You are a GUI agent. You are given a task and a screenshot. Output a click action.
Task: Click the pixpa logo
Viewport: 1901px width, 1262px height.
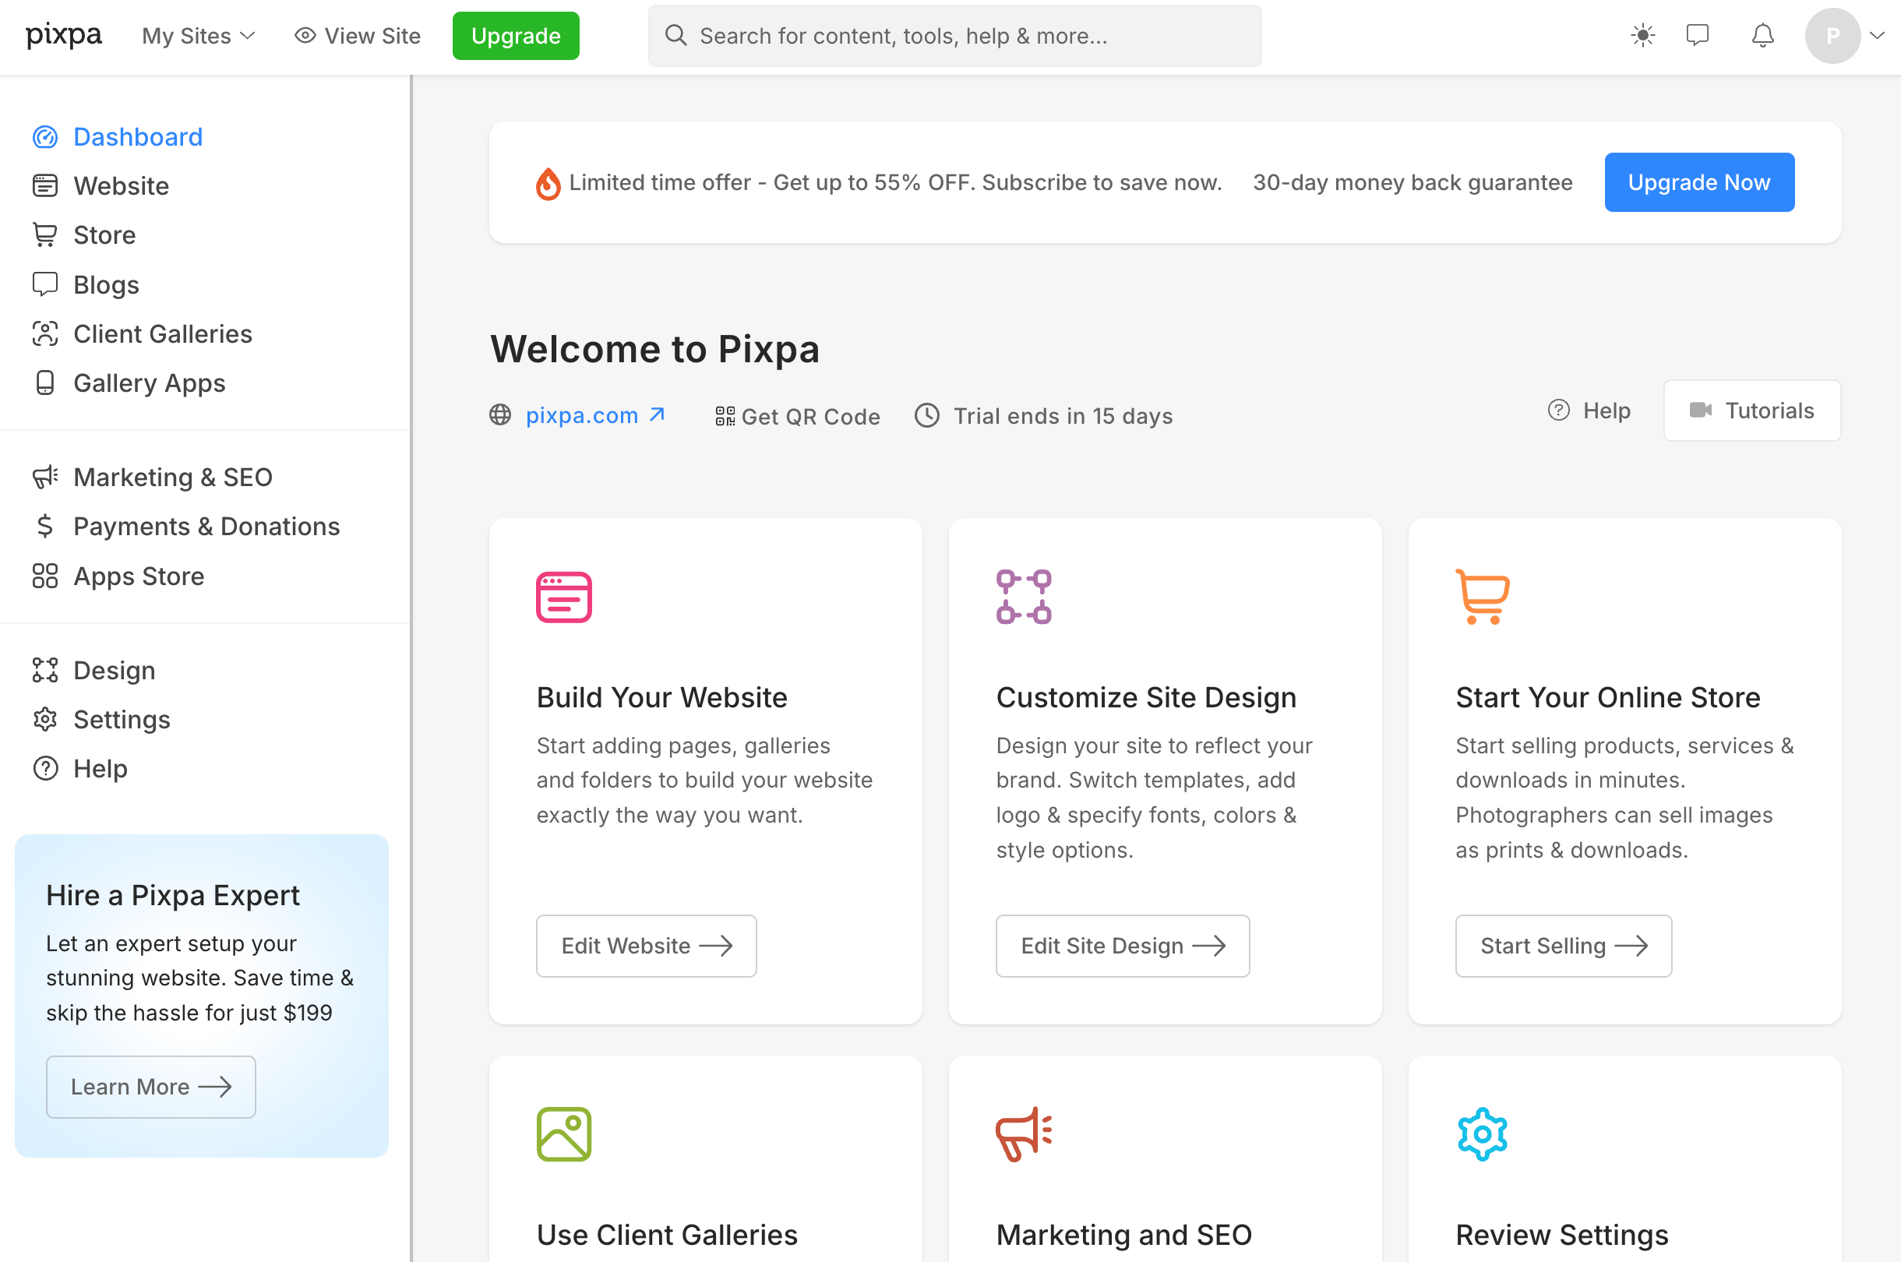[64, 35]
